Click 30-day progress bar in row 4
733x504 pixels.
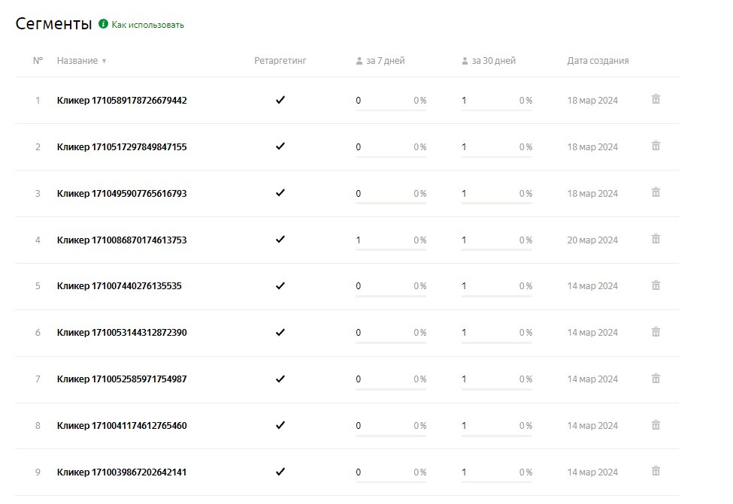496,250
